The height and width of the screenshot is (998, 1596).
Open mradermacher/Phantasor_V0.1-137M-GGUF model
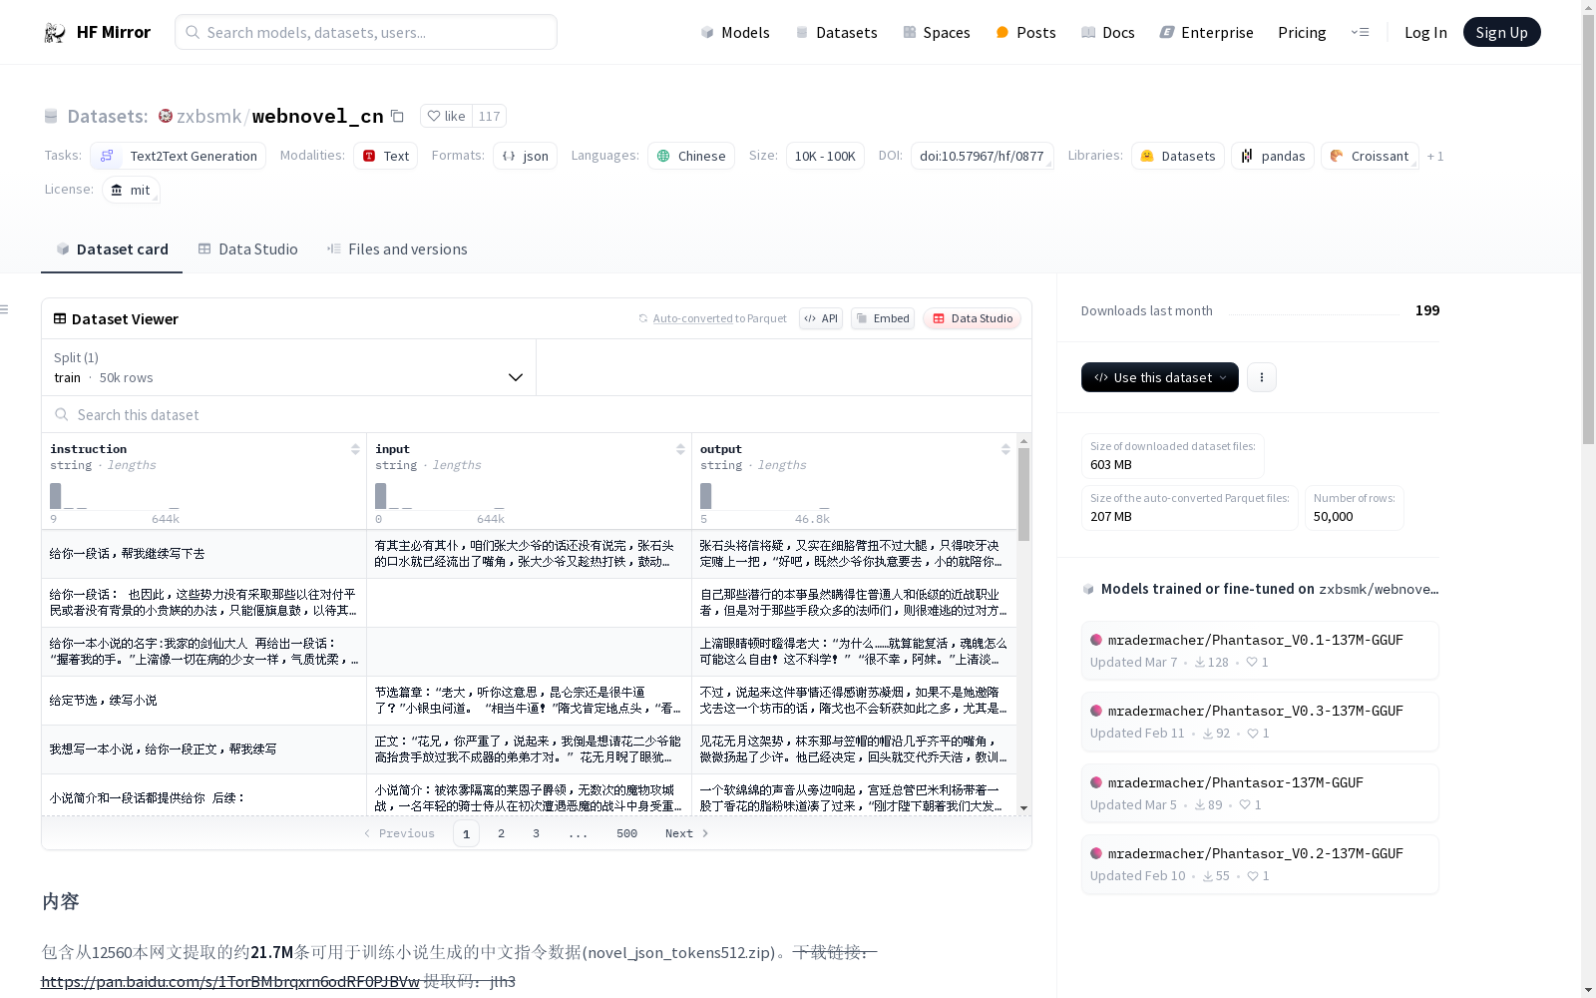1260,650
